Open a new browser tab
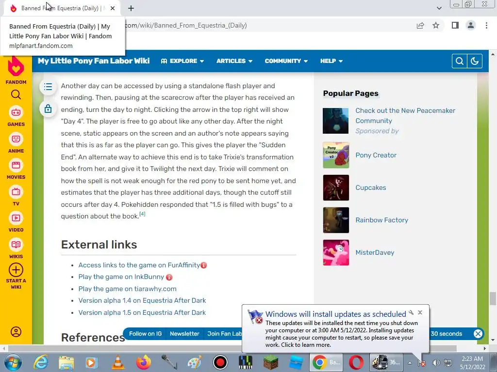 (131, 8)
